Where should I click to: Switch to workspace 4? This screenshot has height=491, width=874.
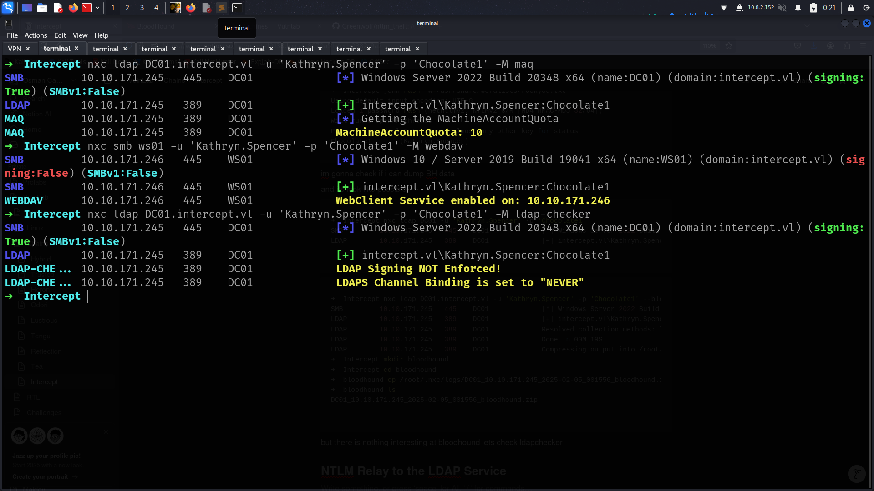tap(156, 8)
